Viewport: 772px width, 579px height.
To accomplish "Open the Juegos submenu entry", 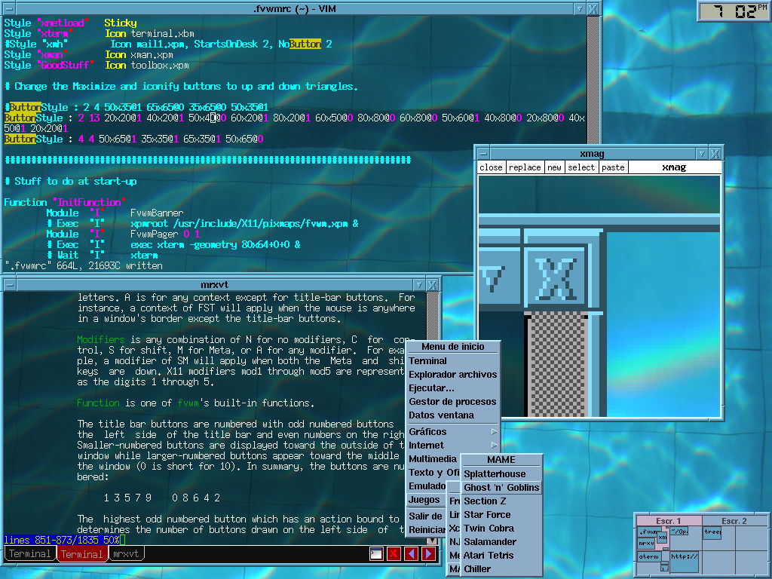I will pos(427,500).
